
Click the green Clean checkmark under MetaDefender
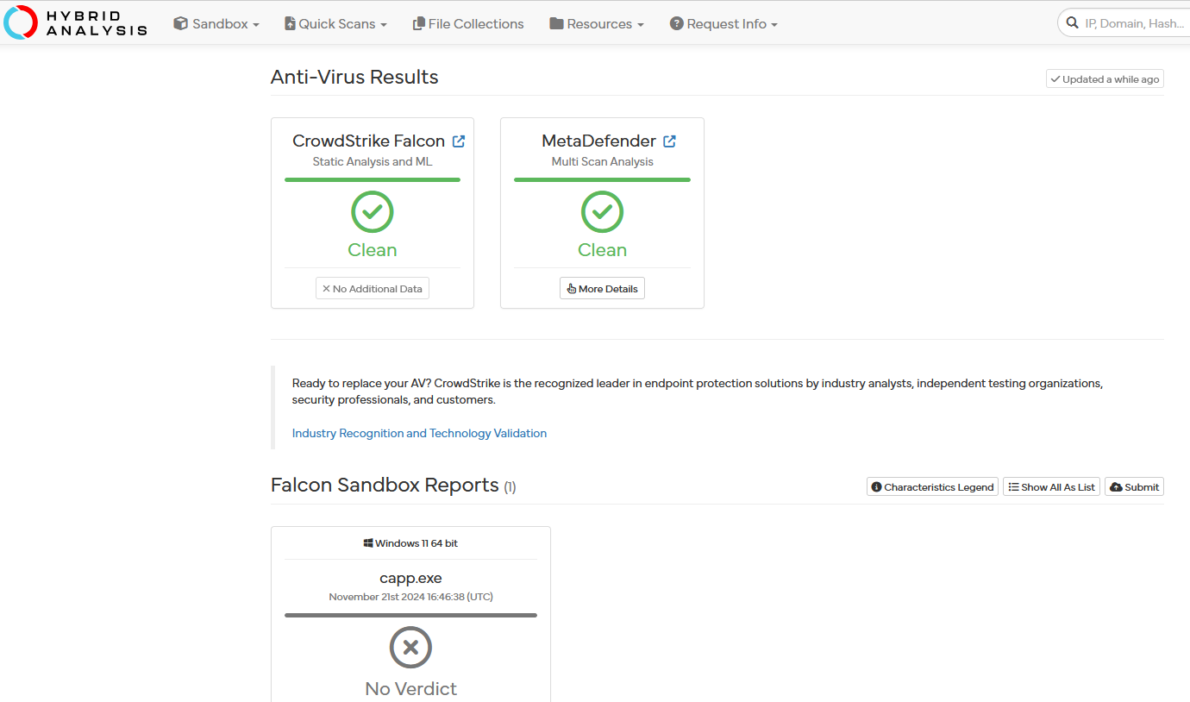(x=602, y=212)
